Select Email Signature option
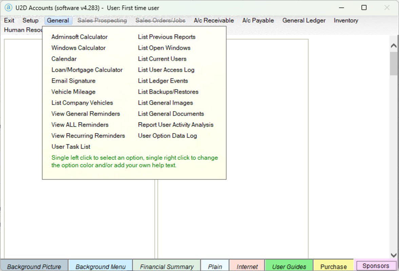Image resolution: width=399 pixels, height=271 pixels. tap(73, 81)
